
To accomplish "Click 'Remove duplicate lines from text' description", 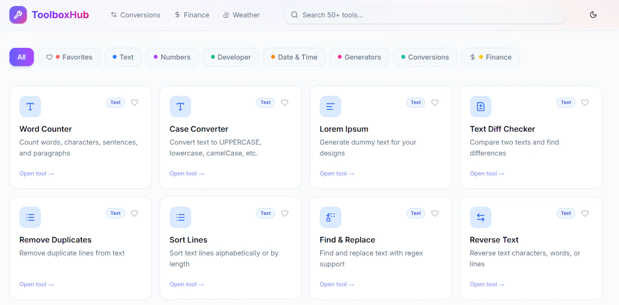I will (x=72, y=253).
